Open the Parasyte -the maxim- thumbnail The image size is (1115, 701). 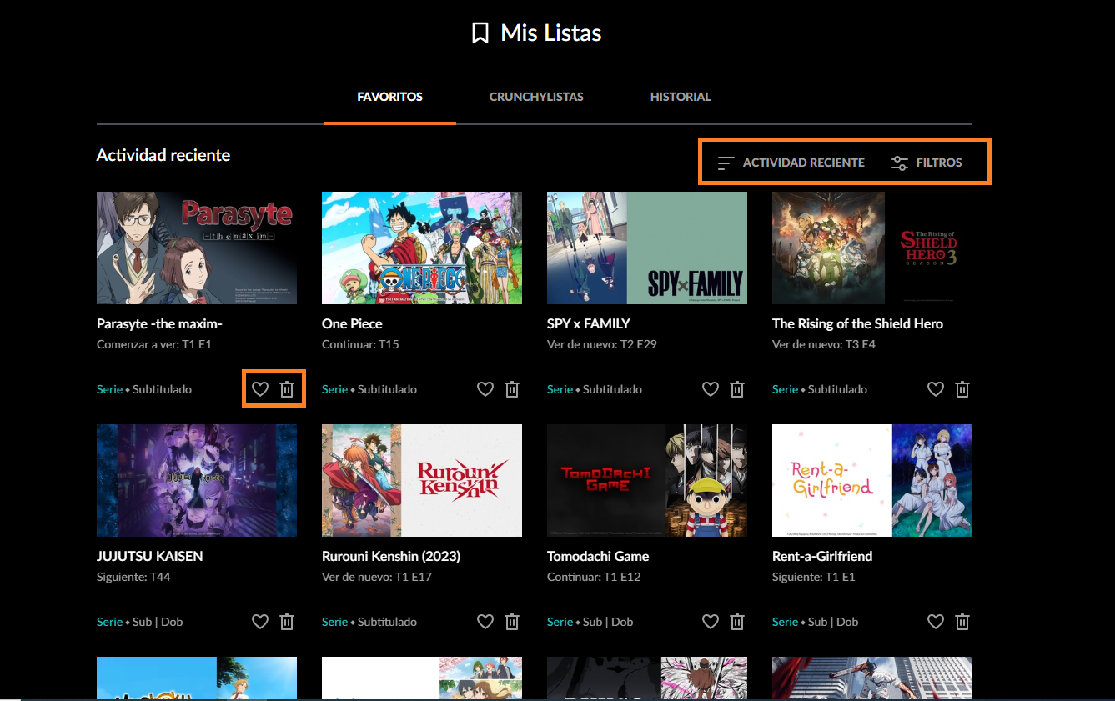(x=197, y=248)
